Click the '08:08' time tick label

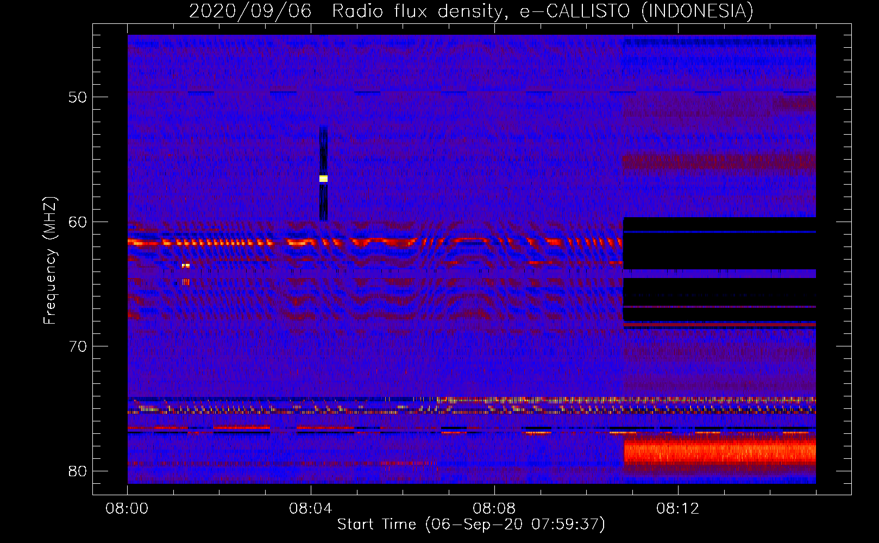(494, 509)
